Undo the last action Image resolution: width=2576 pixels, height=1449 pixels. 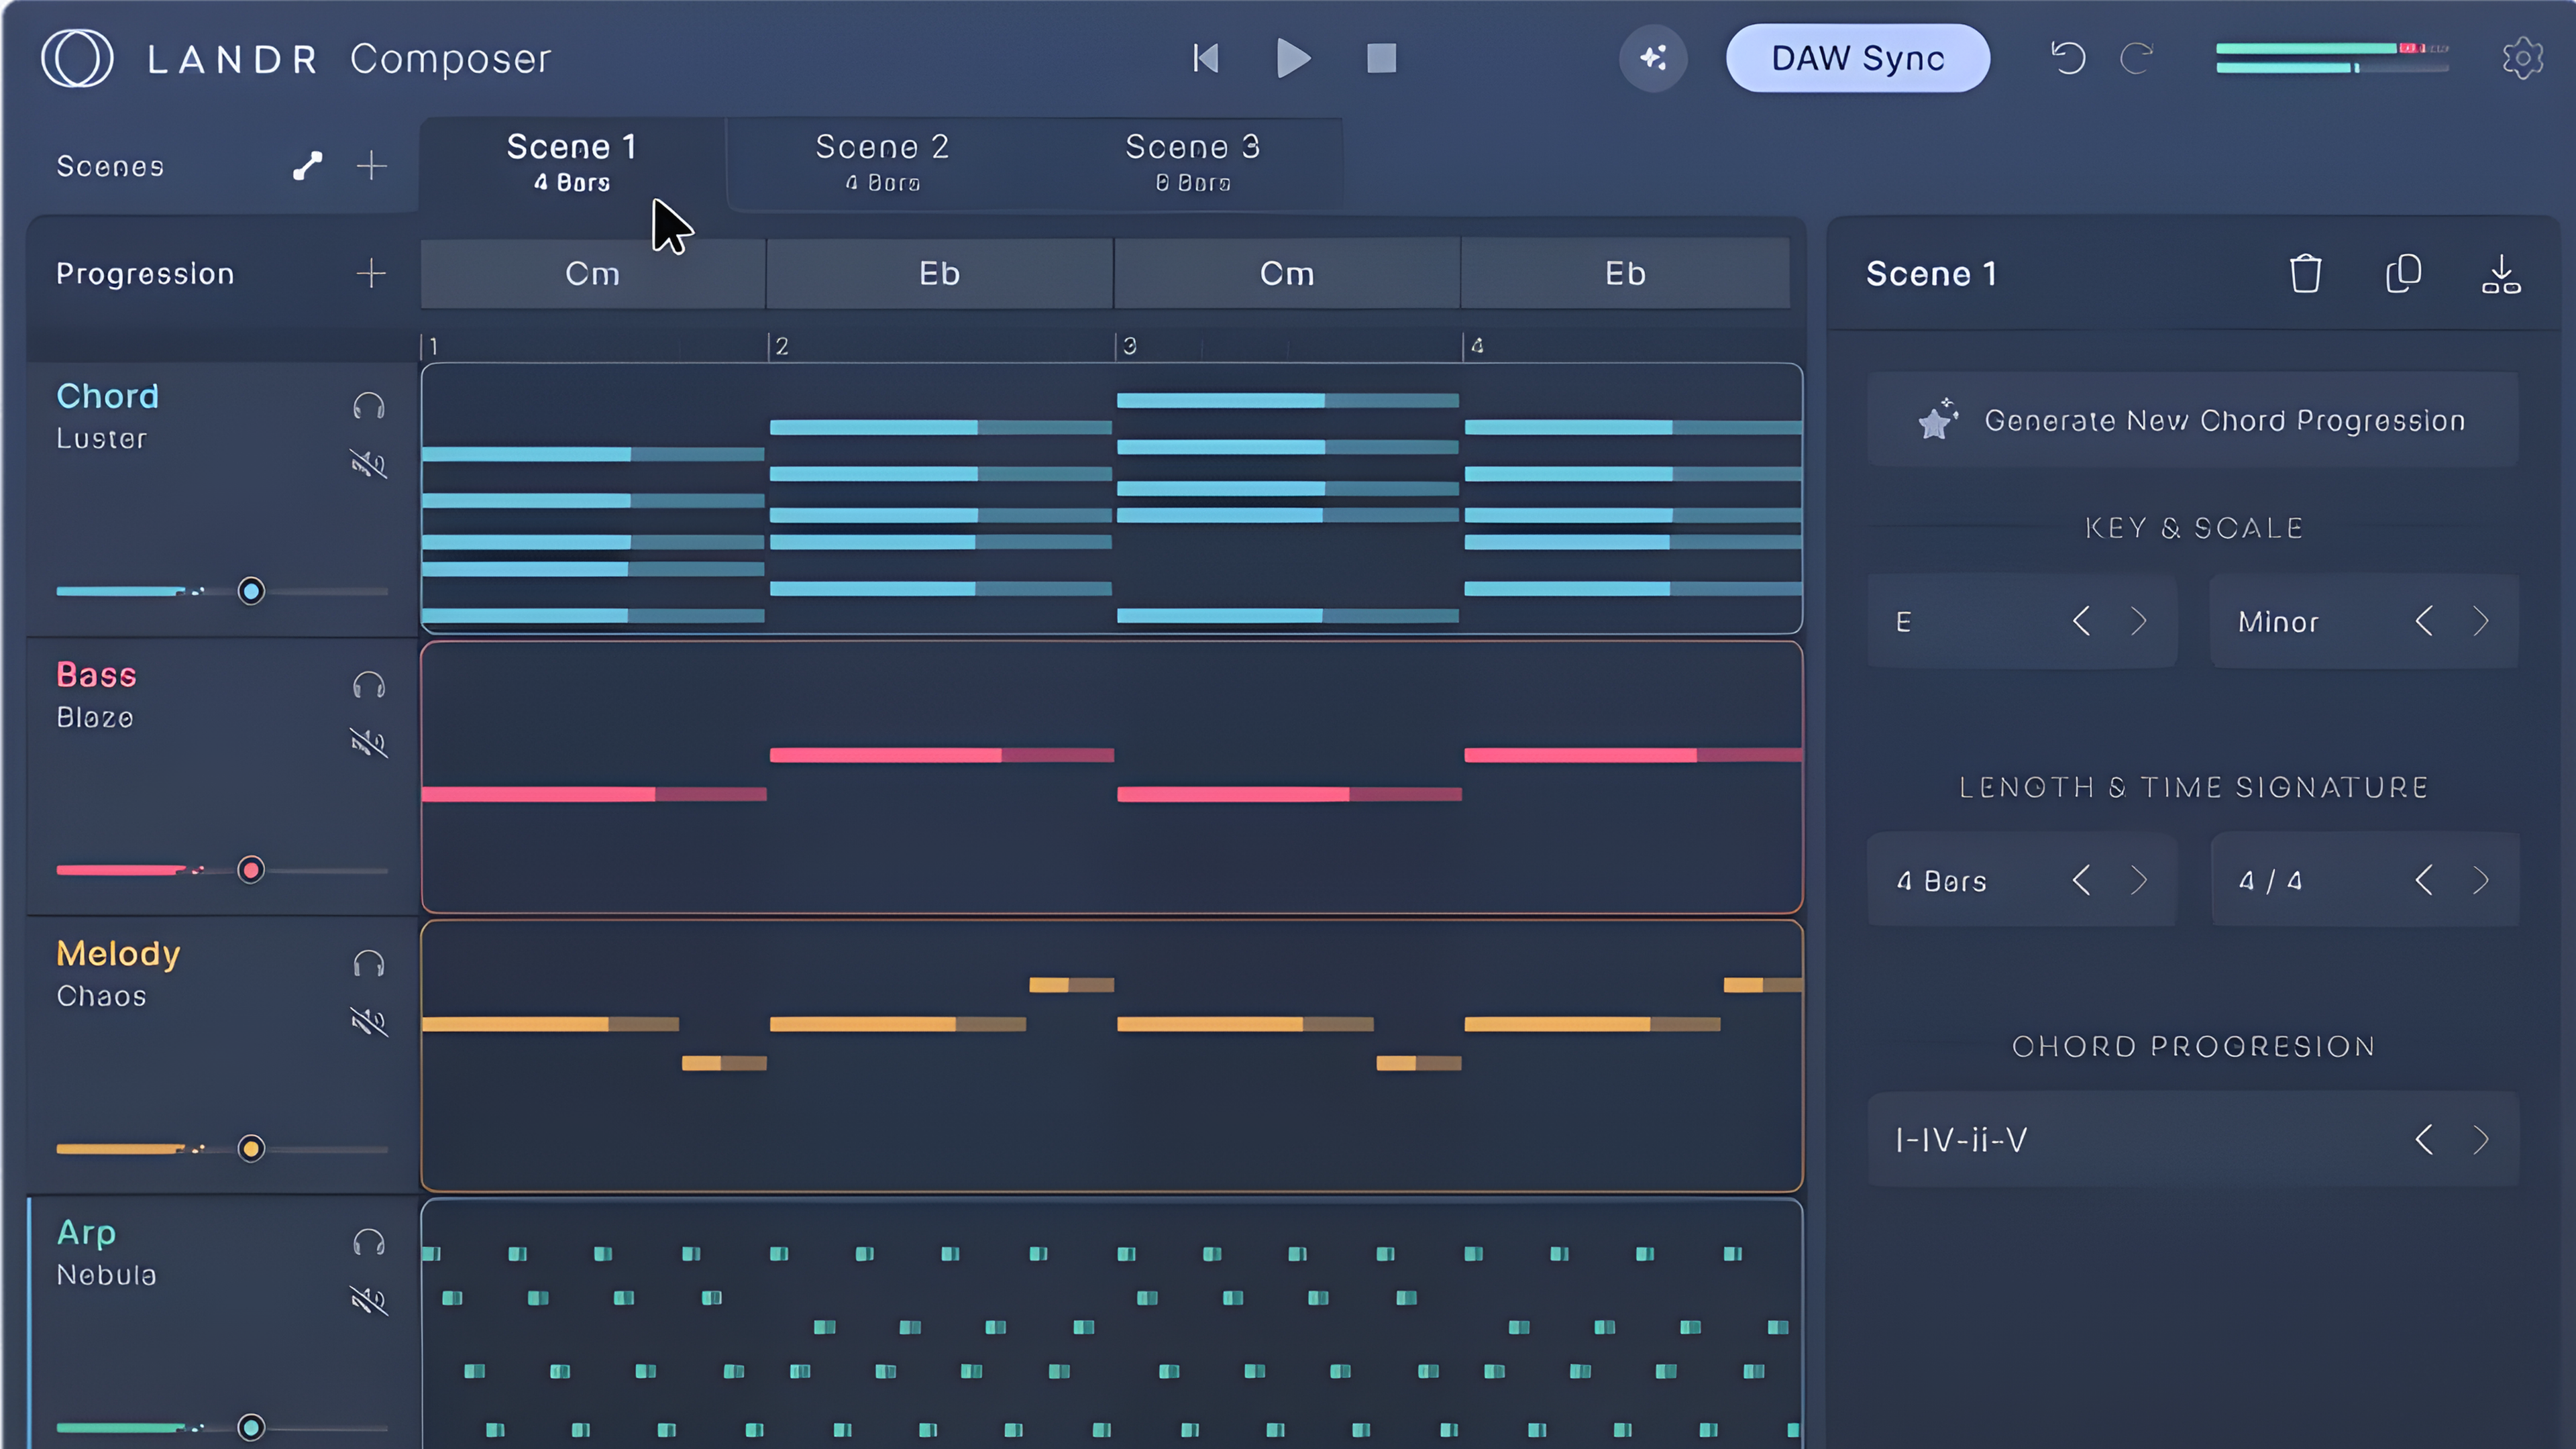[x=2068, y=58]
